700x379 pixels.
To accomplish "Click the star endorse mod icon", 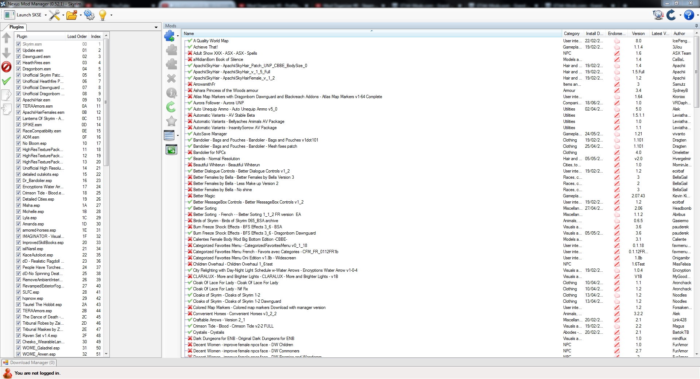I will (x=171, y=121).
